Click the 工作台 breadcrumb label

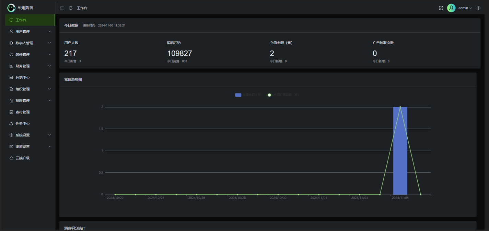pos(82,8)
